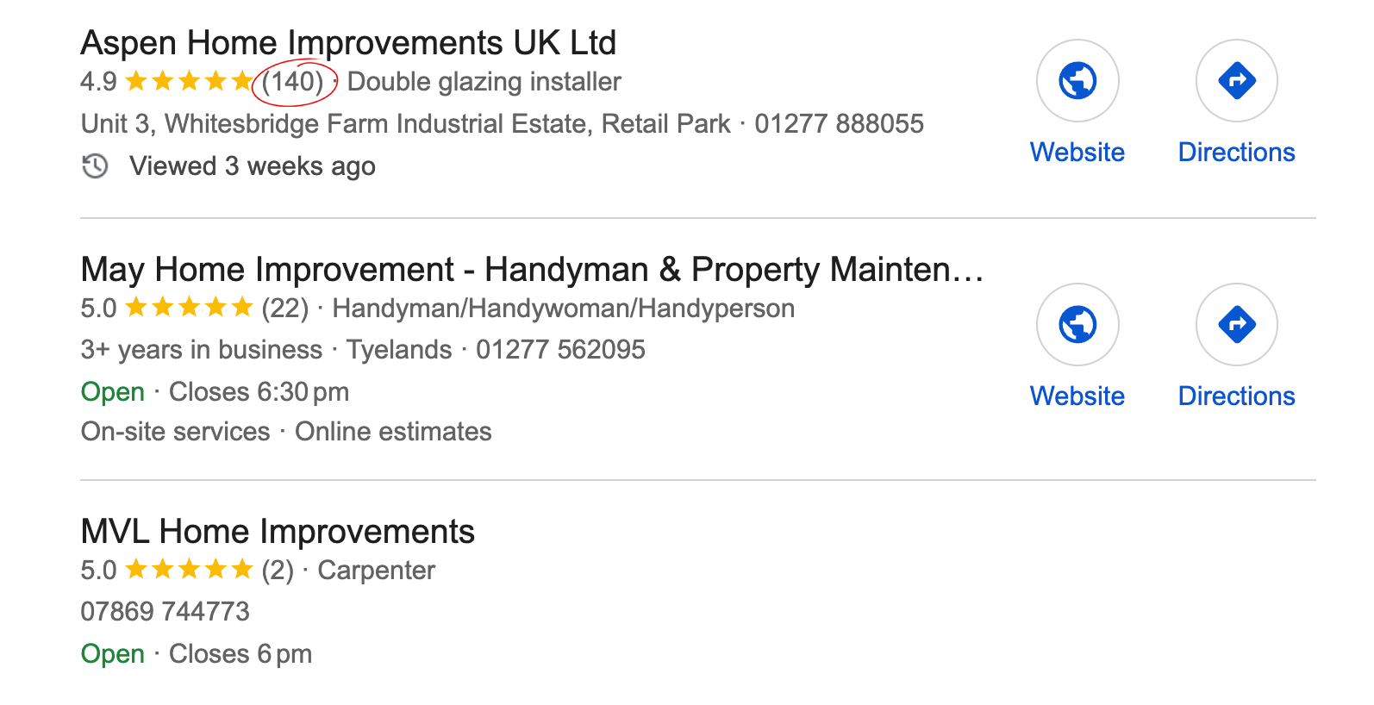Viewport: 1374px width, 705px height.
Task: Open Aspen Home Improvements UK Ltd listing
Action: click(x=348, y=41)
